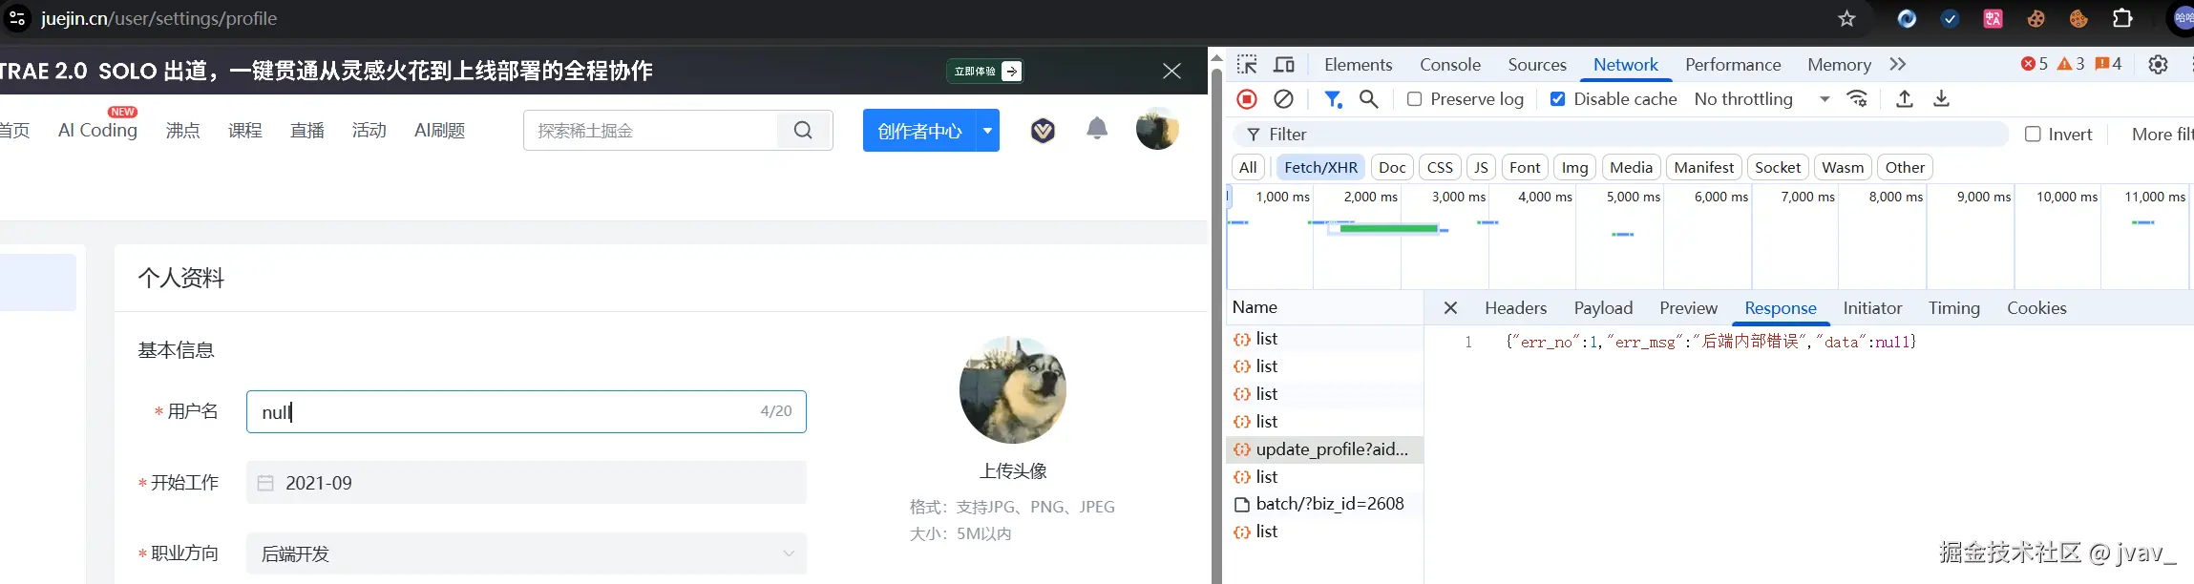2194x584 pixels.
Task: Open the browser extensions puzzle icon
Action: click(2121, 18)
